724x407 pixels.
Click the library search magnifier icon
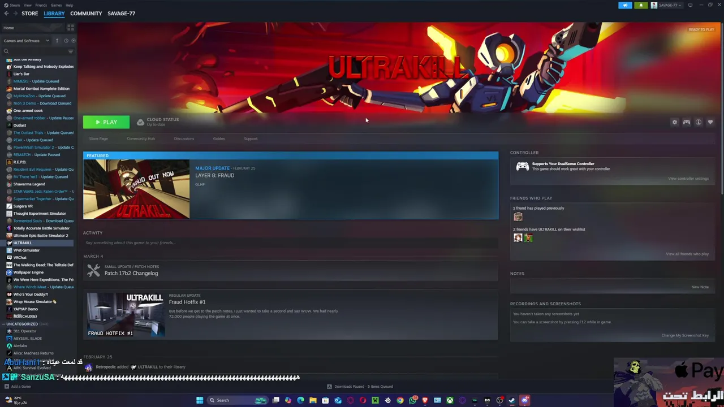[6, 51]
